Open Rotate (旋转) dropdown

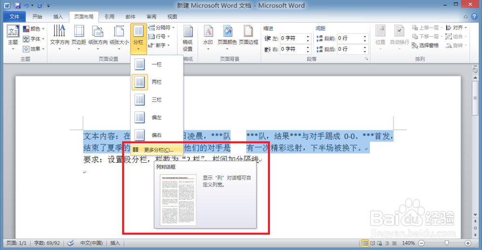[x=456, y=45]
